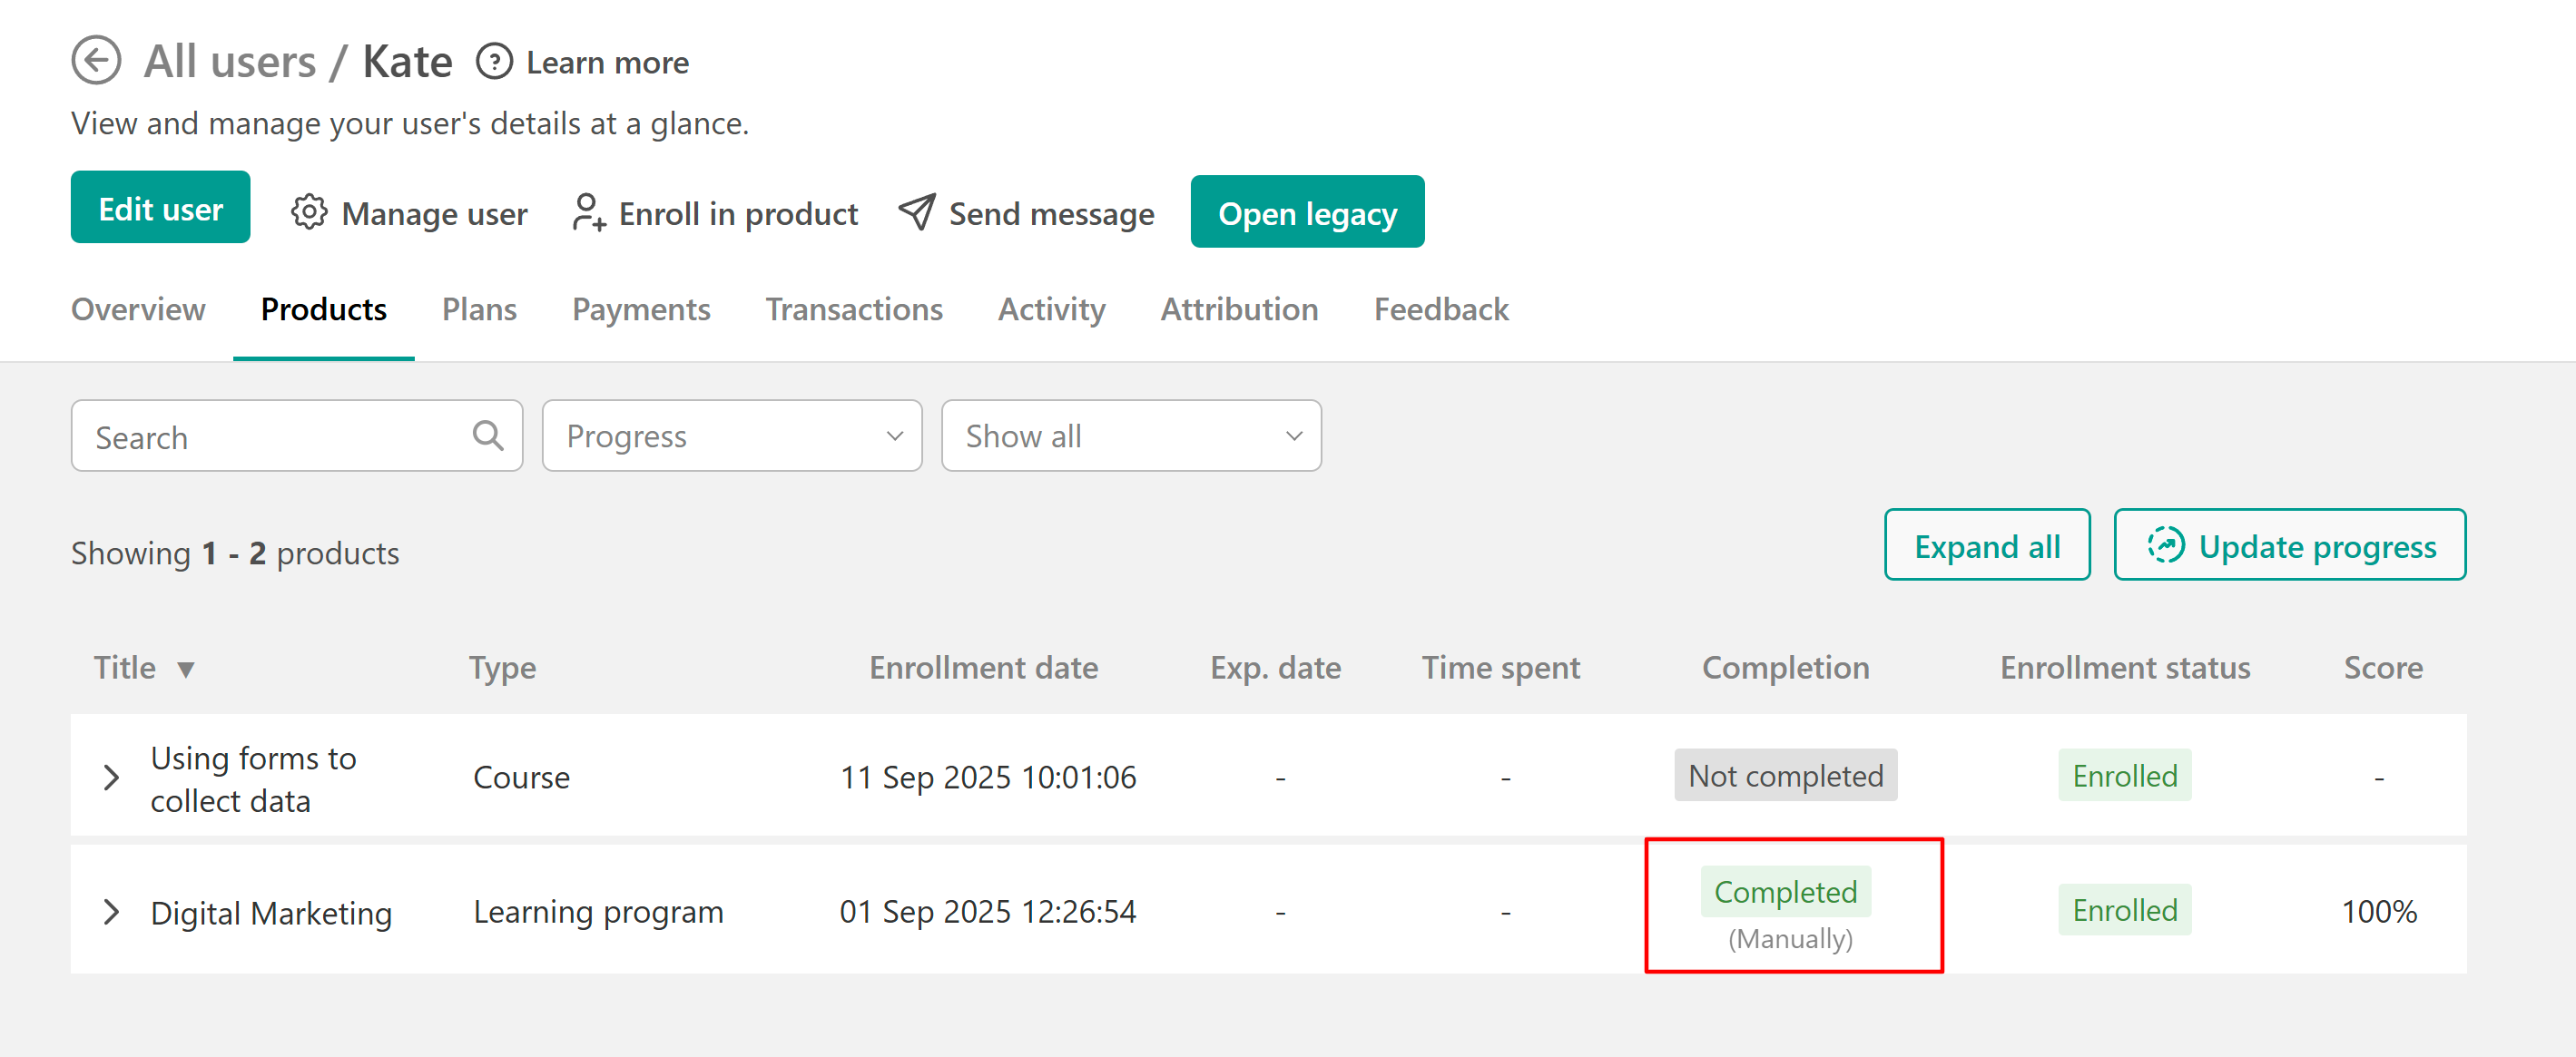Click the Learn more question mark icon

(494, 62)
